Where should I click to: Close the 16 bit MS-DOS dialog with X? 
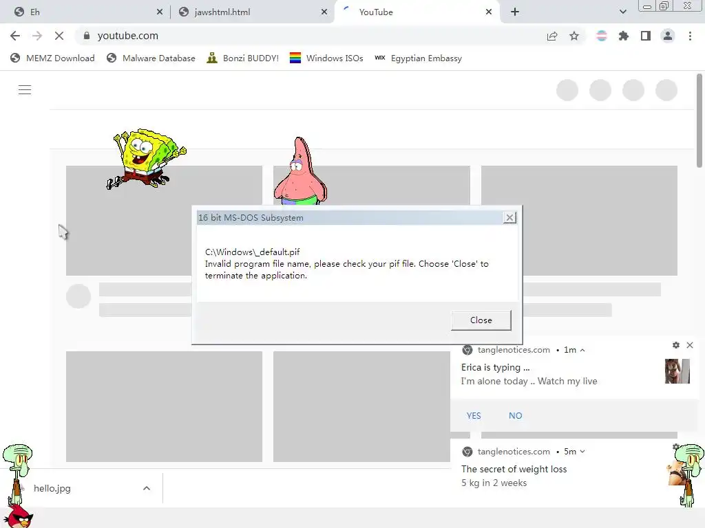coord(509,218)
